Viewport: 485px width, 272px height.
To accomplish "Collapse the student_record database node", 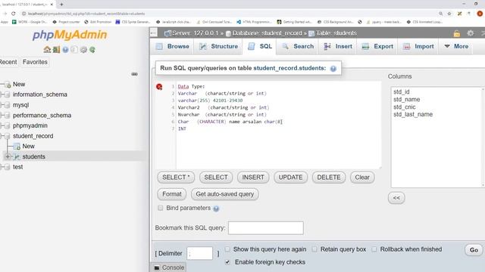I will coord(2,136).
